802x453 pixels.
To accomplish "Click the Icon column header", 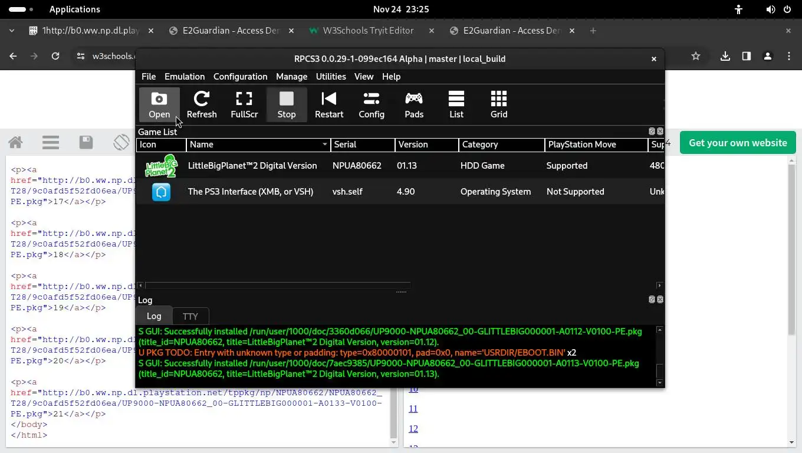I will 161,145.
